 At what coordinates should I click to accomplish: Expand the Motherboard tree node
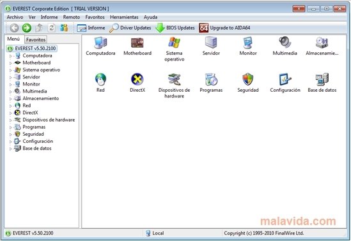pos(10,63)
